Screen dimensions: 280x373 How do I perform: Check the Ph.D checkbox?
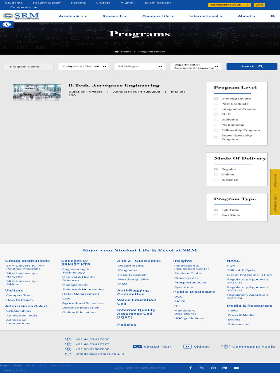216,114
